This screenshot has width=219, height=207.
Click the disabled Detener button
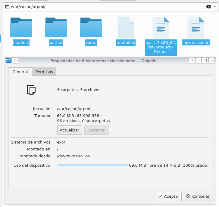coord(97,130)
